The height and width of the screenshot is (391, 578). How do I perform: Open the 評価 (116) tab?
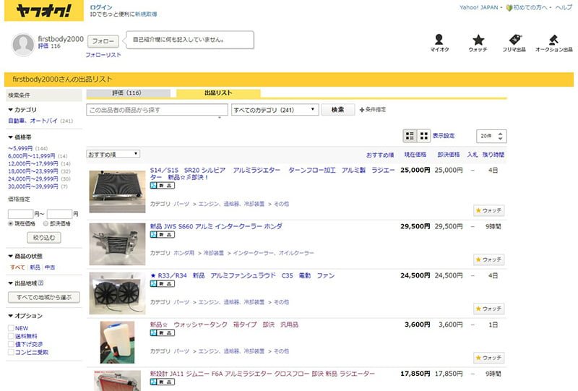(129, 93)
